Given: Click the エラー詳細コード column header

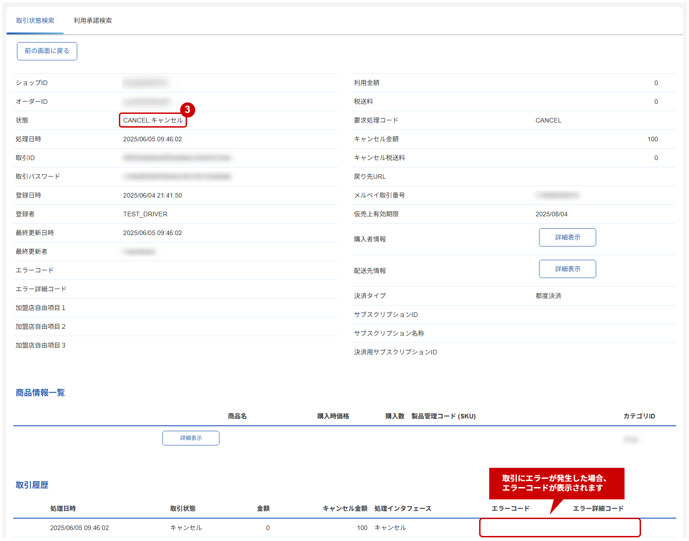Looking at the screenshot, I should tap(598, 509).
